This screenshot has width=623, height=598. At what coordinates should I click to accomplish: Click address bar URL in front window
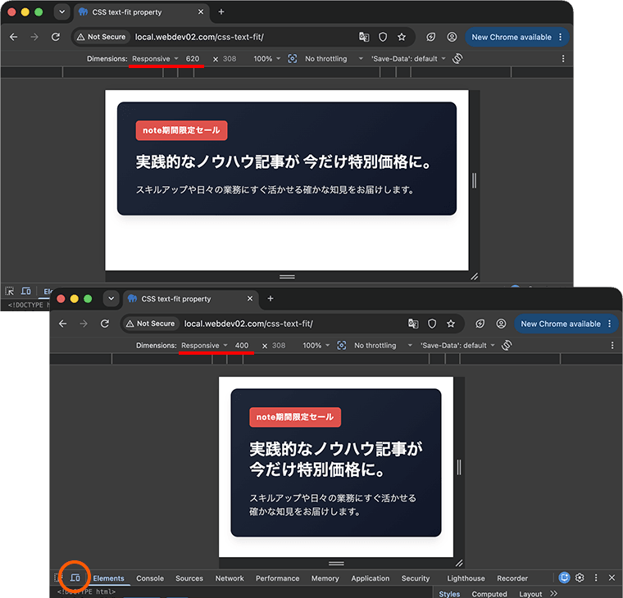click(x=248, y=324)
